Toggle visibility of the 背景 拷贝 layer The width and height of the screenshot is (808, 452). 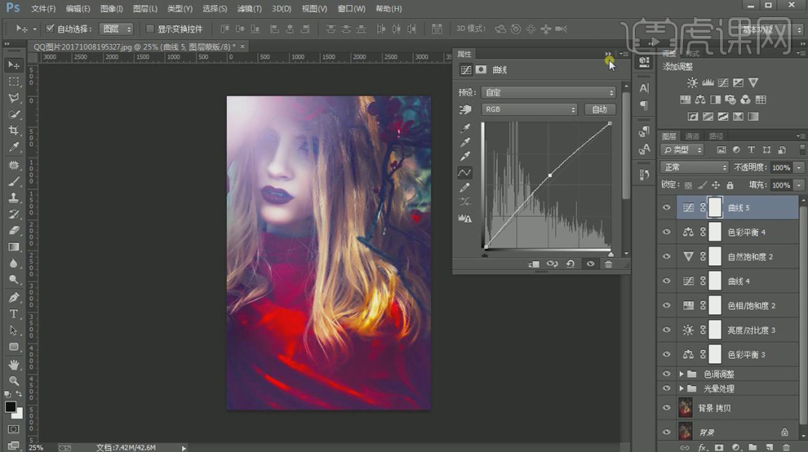tap(667, 408)
